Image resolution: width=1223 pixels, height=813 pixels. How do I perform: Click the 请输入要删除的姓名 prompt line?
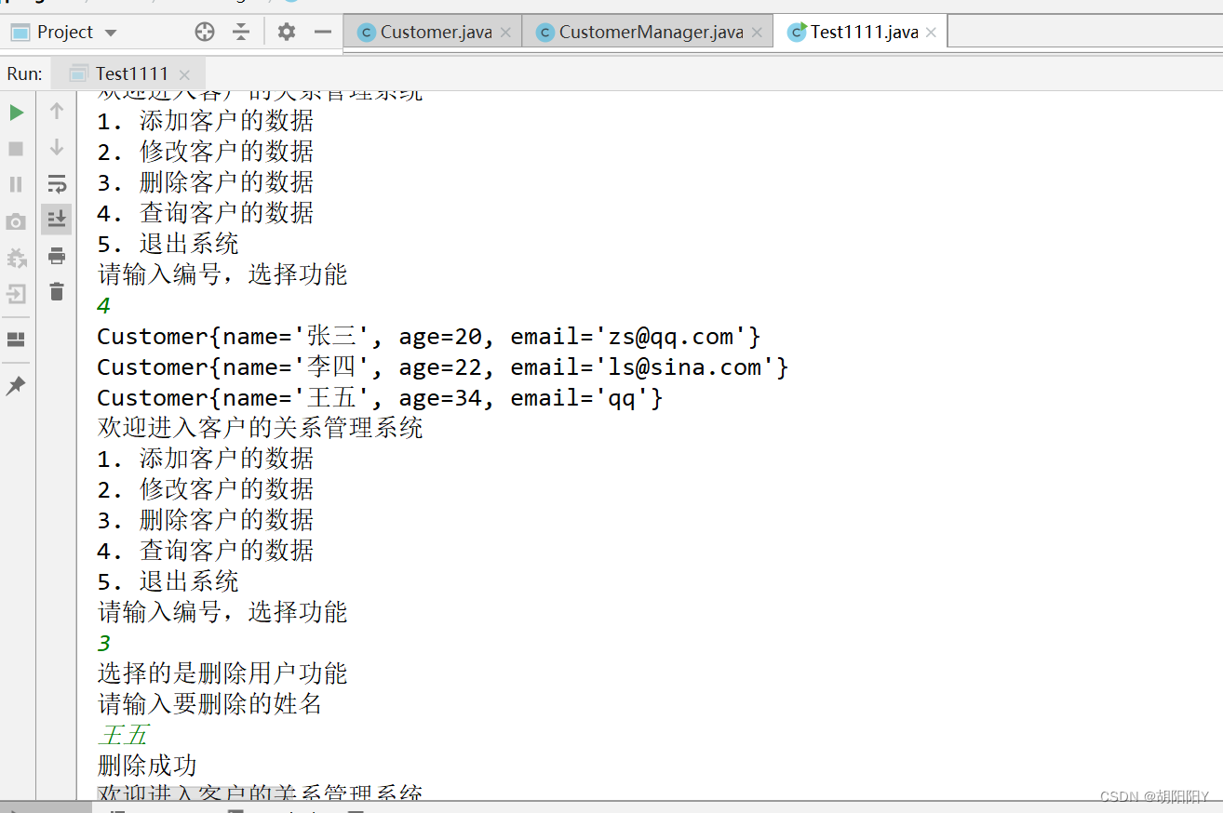point(209,704)
